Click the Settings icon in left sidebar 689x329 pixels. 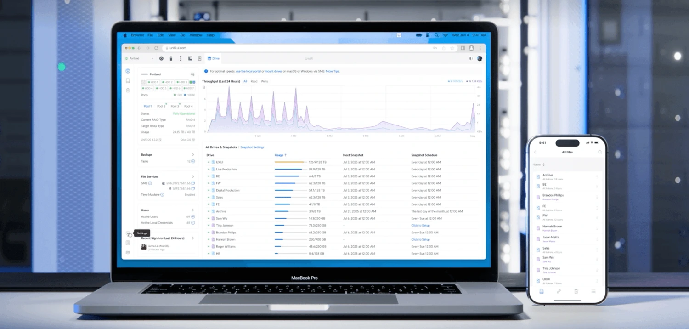[128, 233]
